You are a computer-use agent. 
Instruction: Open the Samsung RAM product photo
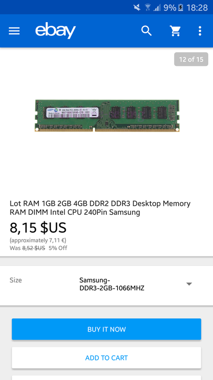pyautogui.click(x=107, y=116)
